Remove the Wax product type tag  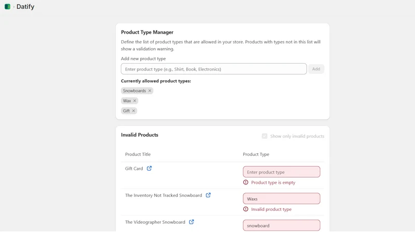coord(134,100)
